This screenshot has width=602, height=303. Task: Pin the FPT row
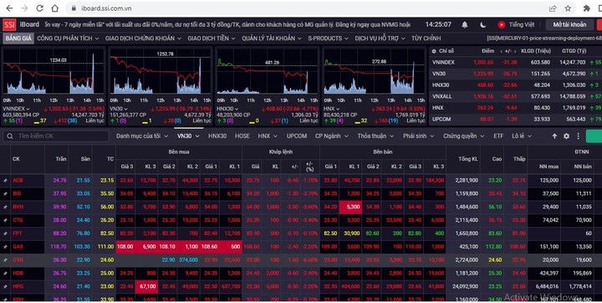pyautogui.click(x=5, y=234)
